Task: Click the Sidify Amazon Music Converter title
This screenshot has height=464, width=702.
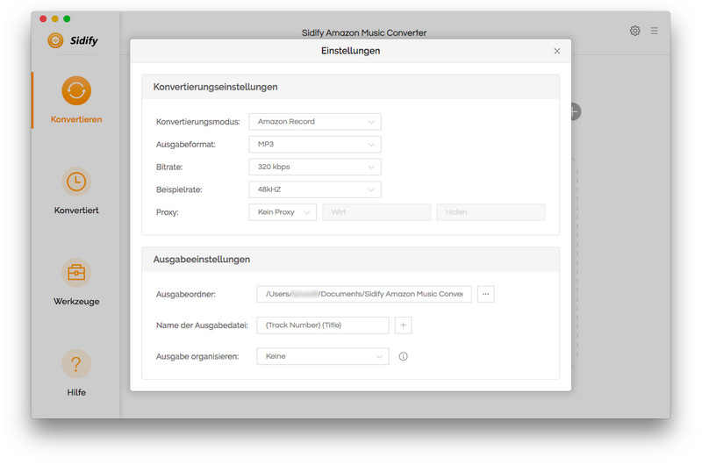Action: pyautogui.click(x=364, y=32)
